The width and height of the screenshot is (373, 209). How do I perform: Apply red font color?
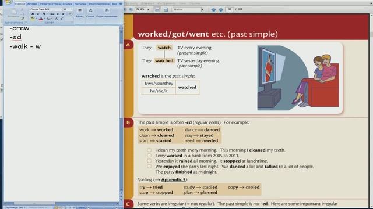[41, 19]
